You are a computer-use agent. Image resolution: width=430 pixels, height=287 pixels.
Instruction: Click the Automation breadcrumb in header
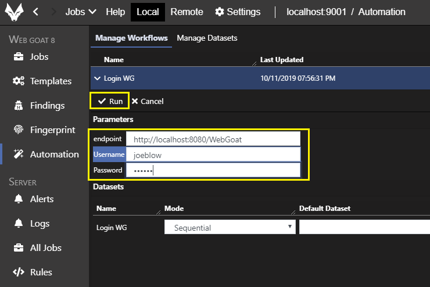tap(382, 12)
